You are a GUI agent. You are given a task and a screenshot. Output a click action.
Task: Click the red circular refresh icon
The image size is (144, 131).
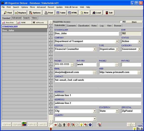[x=68, y=125]
